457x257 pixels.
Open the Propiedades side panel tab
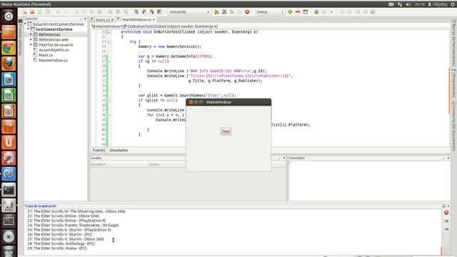pos(453,83)
